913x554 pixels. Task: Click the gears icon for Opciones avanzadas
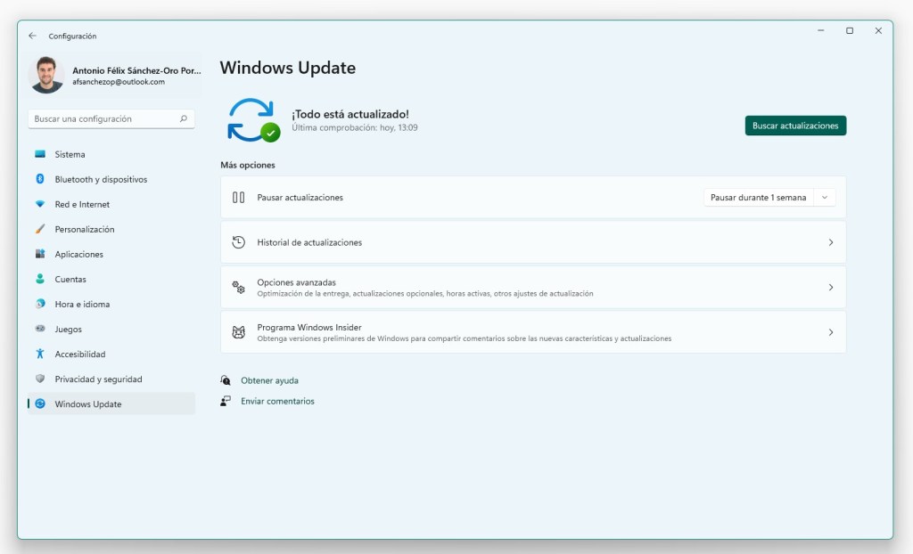coord(238,287)
